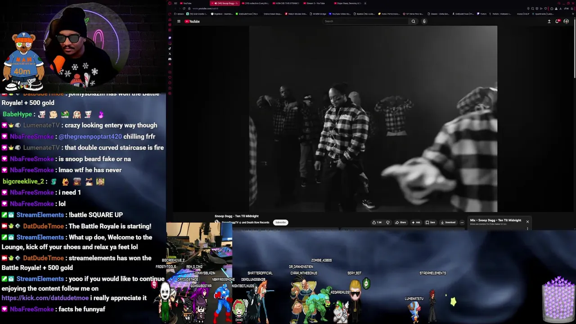This screenshot has height=324, width=576.
Task: Open the Mix playlist options menu
Action: click(527, 229)
